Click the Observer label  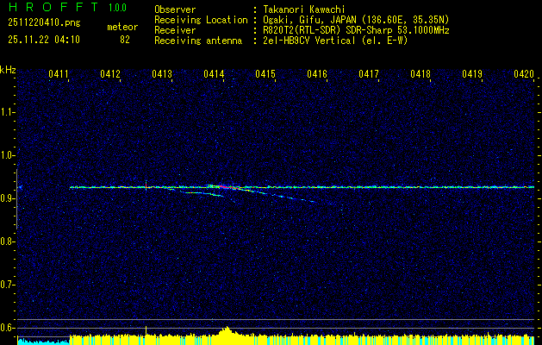(175, 9)
